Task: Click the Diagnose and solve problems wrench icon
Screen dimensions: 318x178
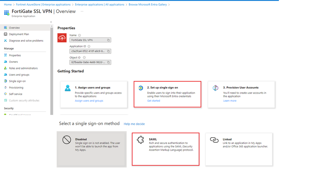Action: (x=5, y=40)
